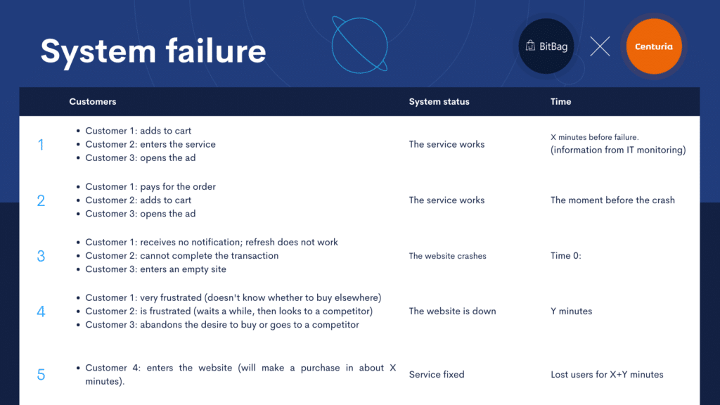Click the orange Centuria logo

point(654,46)
